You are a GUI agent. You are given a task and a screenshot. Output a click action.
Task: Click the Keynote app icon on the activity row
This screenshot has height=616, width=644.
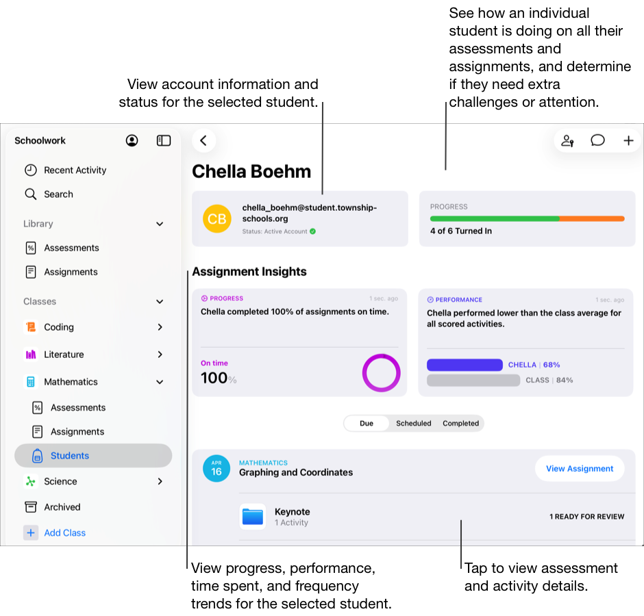click(252, 517)
